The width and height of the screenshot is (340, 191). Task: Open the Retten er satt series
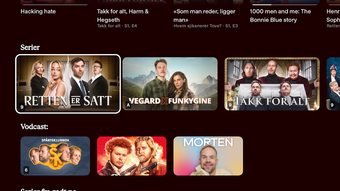68,84
